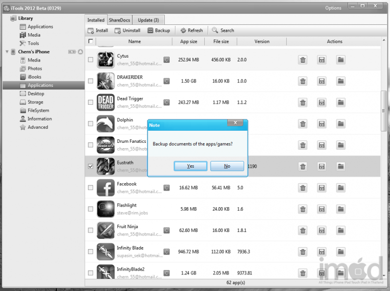The width and height of the screenshot is (390, 291).
Task: Click No in the Note dialog
Action: click(227, 166)
